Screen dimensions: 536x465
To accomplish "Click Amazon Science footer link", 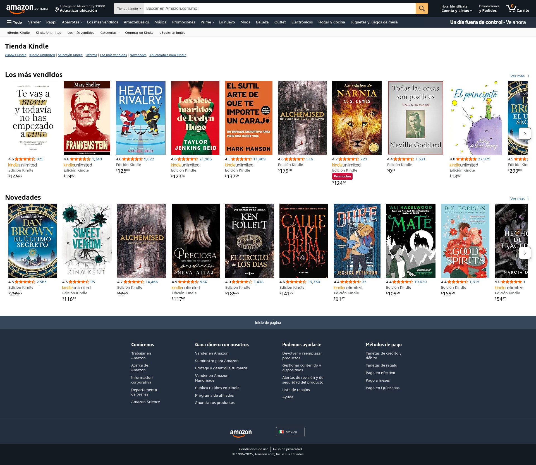I will (145, 402).
